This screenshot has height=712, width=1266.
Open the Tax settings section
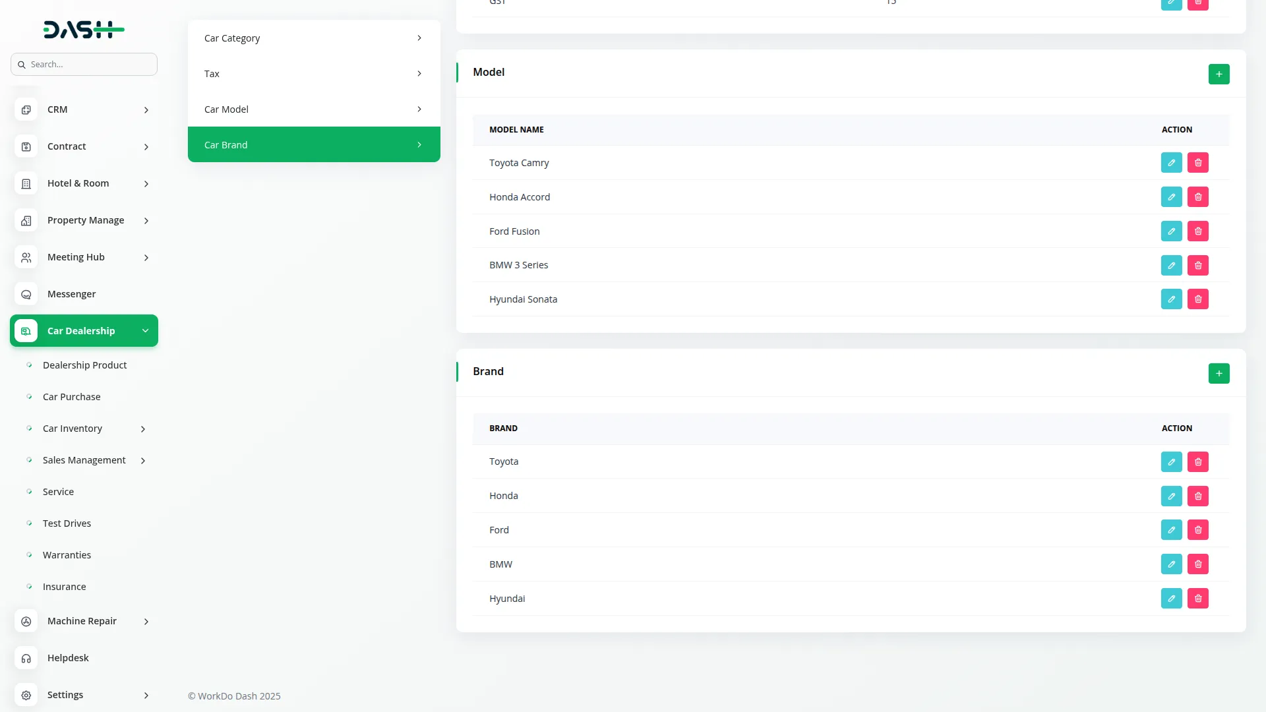pyautogui.click(x=313, y=74)
